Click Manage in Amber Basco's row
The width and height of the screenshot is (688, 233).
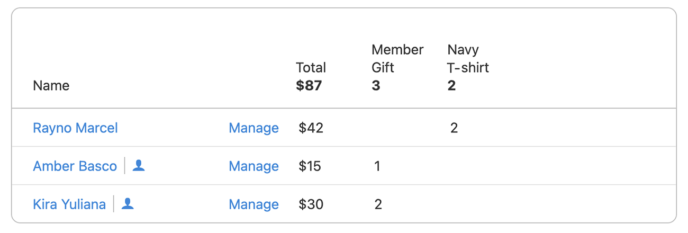pos(254,166)
